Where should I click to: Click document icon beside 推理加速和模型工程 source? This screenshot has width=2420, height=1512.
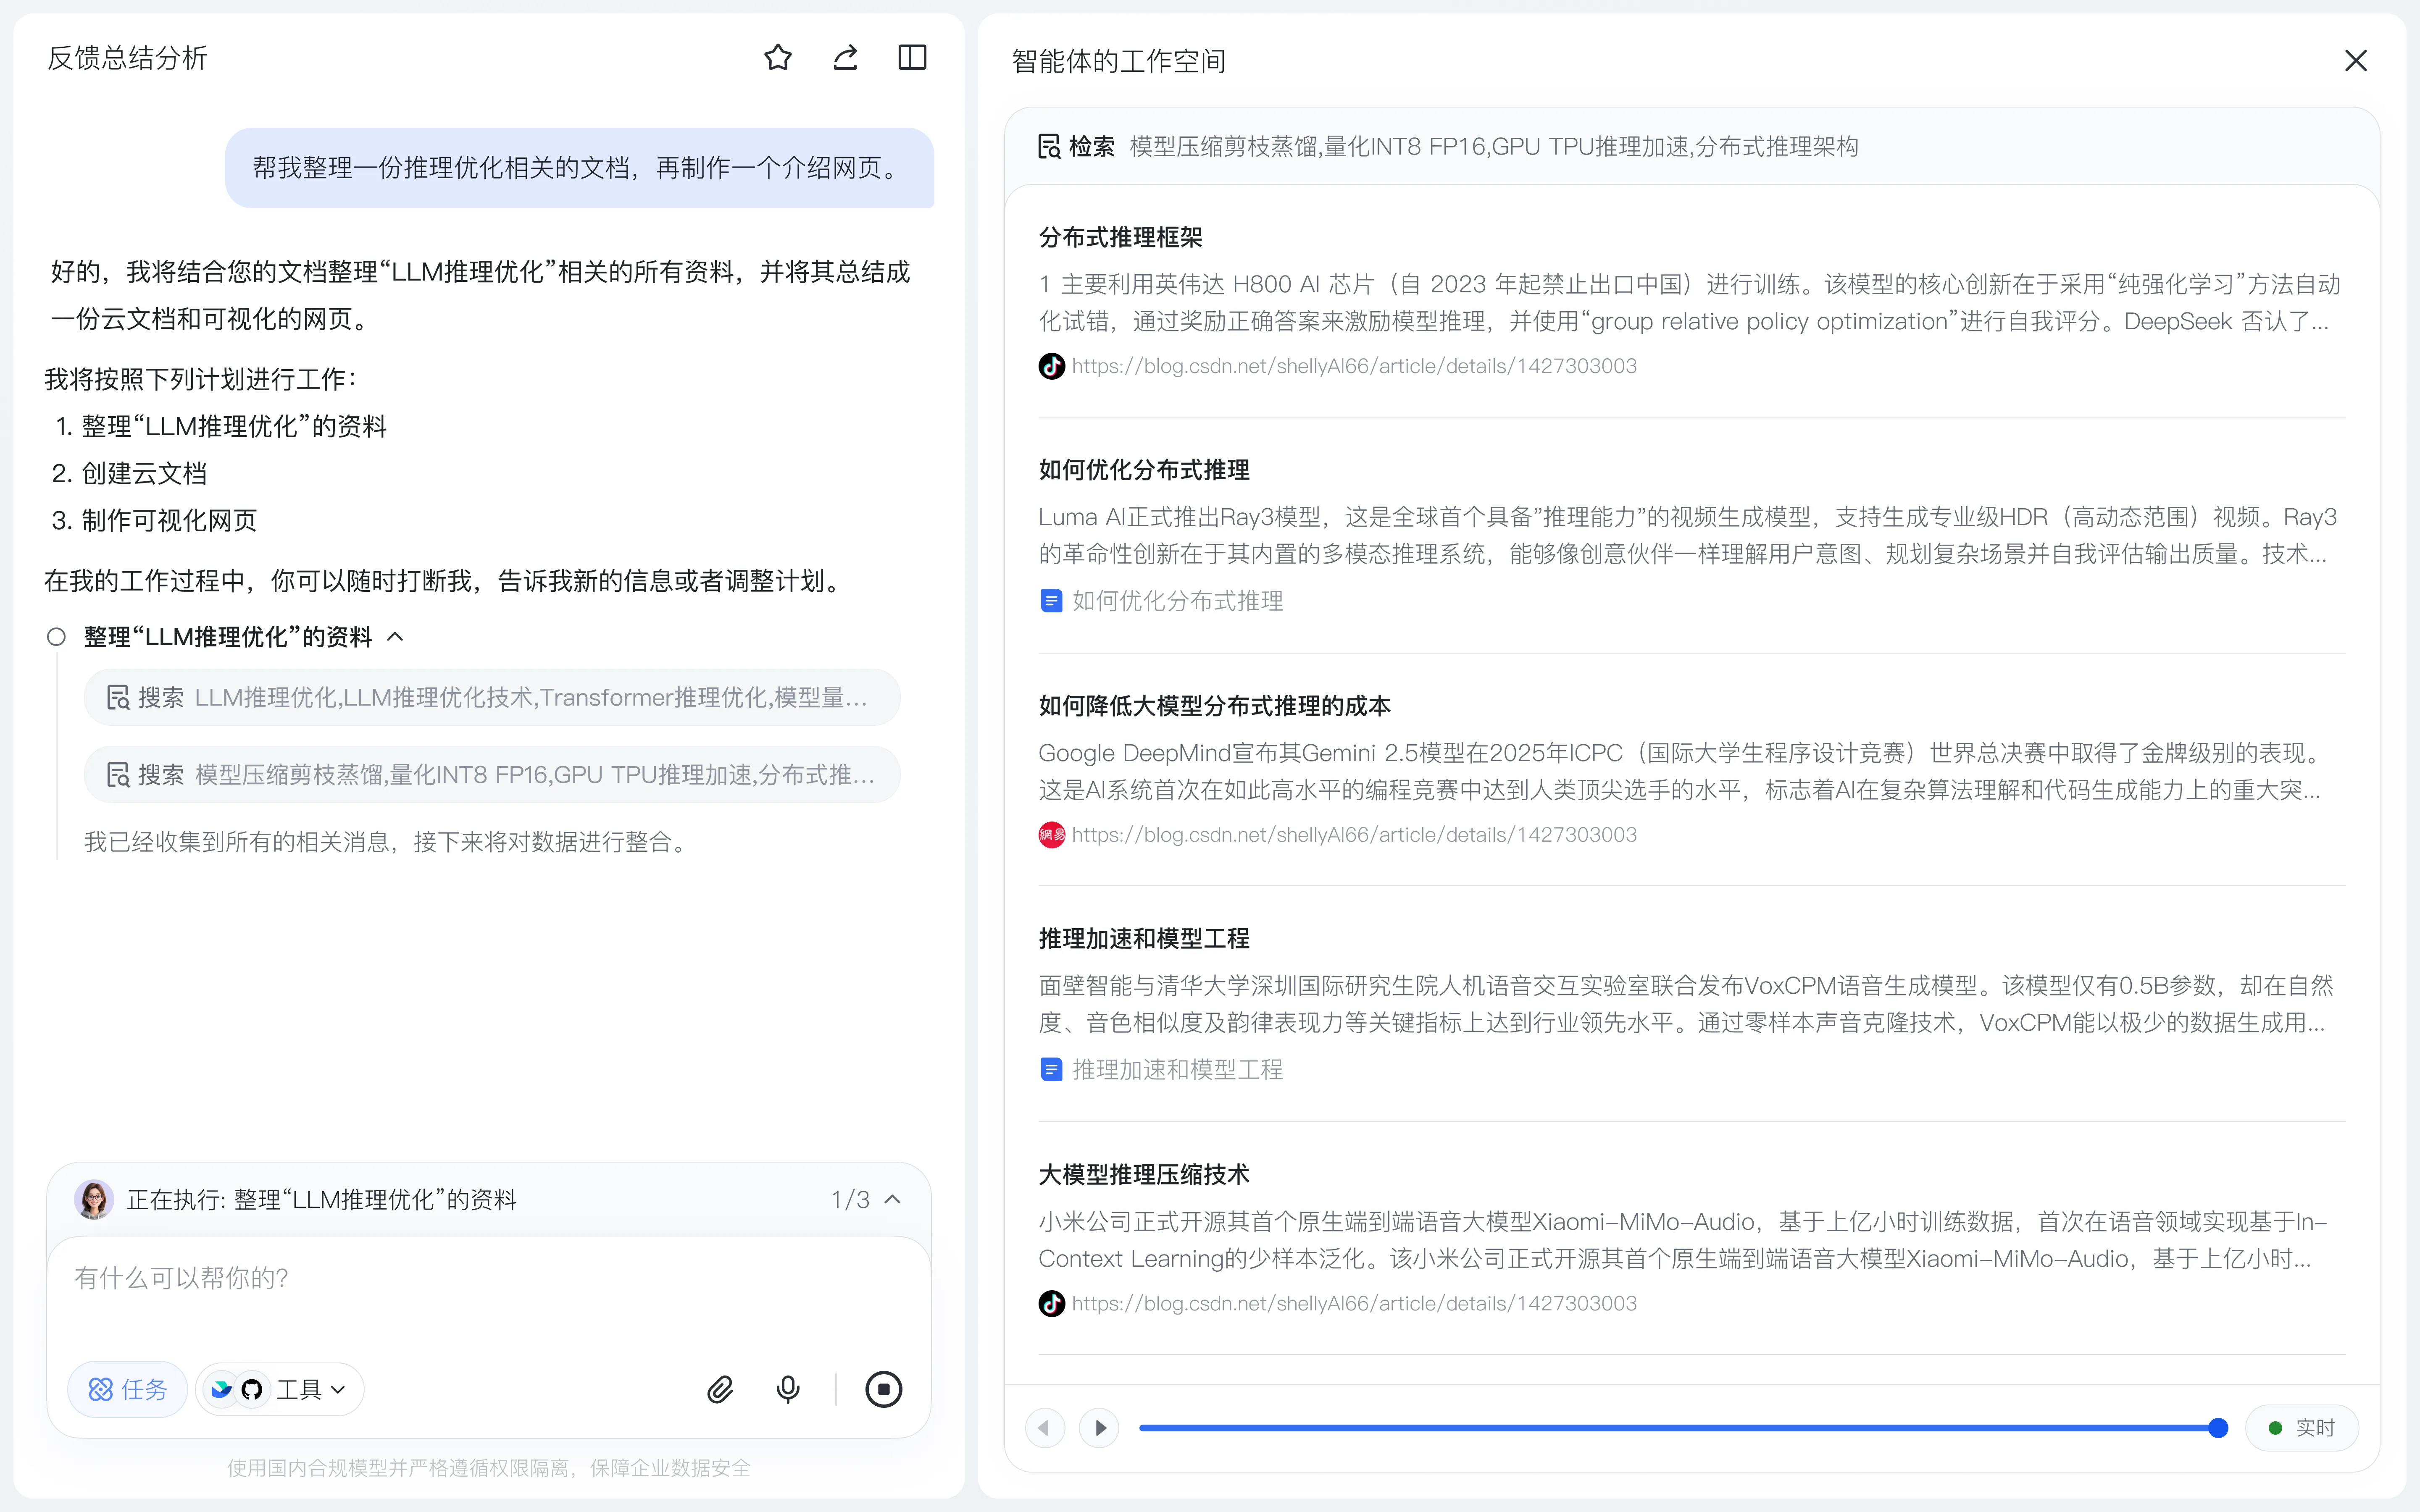tap(1051, 1070)
